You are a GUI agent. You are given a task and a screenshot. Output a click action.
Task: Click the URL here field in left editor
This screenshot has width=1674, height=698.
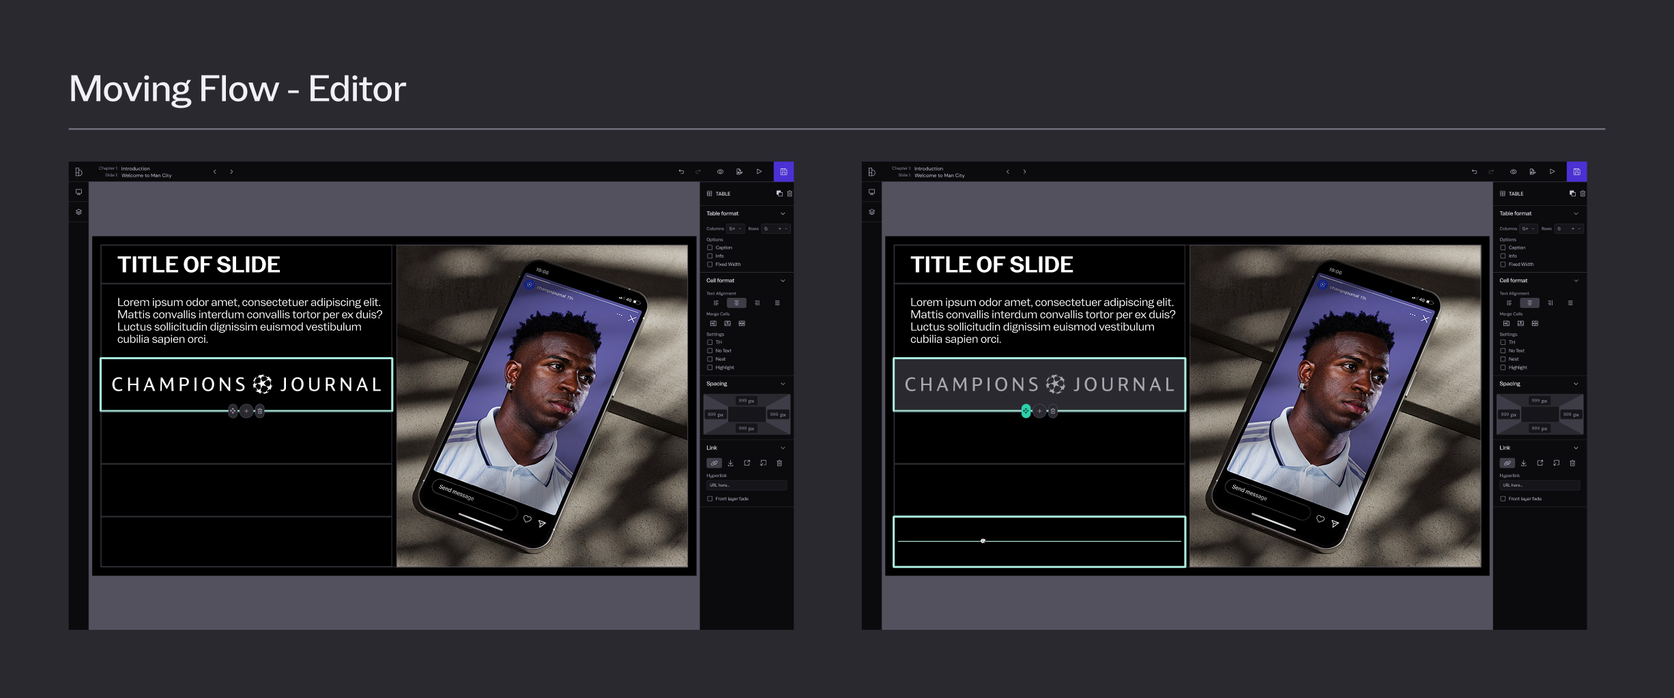[x=747, y=485]
